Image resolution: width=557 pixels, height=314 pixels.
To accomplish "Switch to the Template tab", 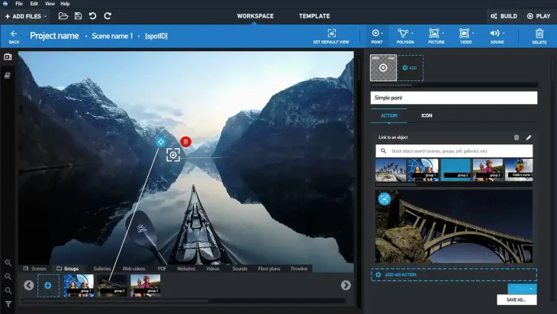I will [314, 16].
